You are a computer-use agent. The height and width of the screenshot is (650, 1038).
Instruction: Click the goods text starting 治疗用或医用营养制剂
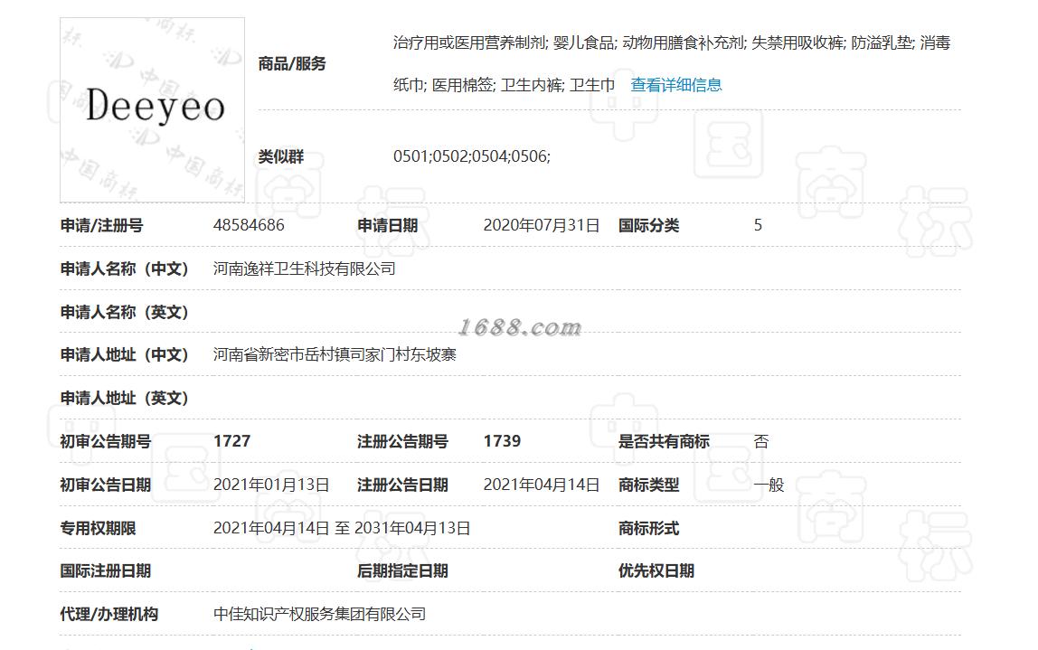point(672,43)
